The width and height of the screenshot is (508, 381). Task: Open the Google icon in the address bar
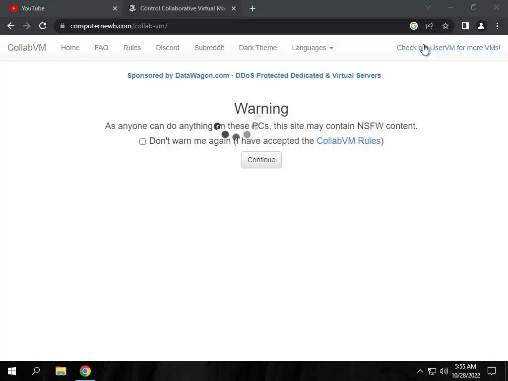pyautogui.click(x=414, y=26)
